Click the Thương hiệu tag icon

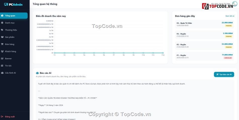(x=2, y=30)
